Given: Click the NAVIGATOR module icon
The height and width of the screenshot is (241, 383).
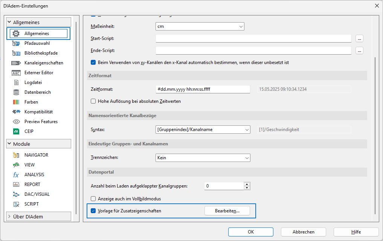Looking at the screenshot, I should click(16, 155).
